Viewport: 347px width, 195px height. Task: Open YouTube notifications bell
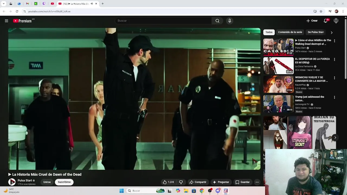click(326, 21)
